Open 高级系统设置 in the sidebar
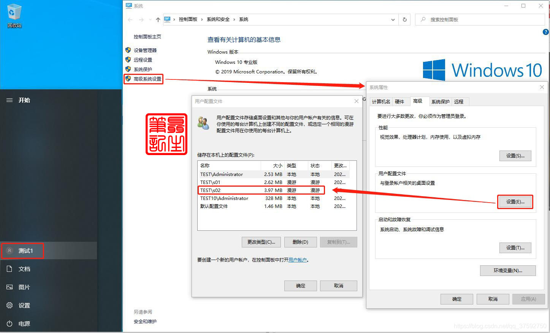550x333 pixels. point(147,79)
